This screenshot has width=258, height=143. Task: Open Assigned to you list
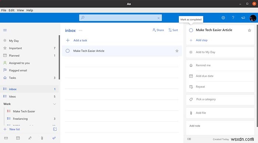point(29,63)
